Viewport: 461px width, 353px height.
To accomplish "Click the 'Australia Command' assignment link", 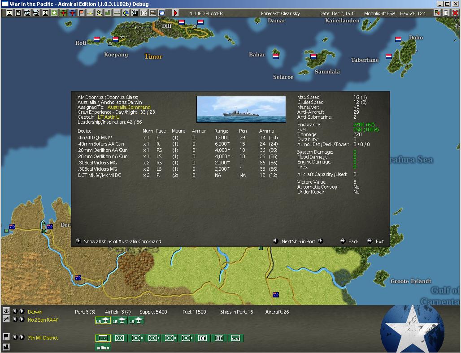I will tap(129, 107).
